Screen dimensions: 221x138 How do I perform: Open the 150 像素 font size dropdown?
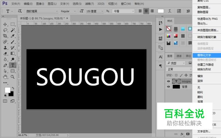[95, 11]
